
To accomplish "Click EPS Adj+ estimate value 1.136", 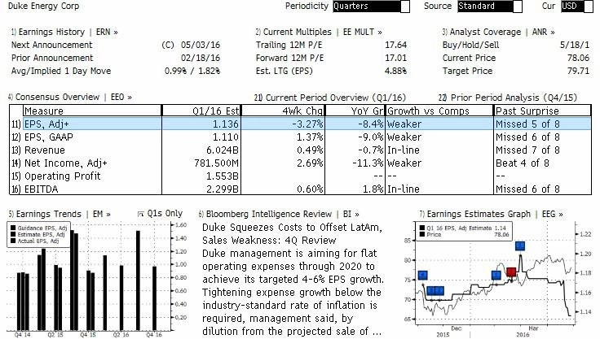I will pyautogui.click(x=225, y=124).
